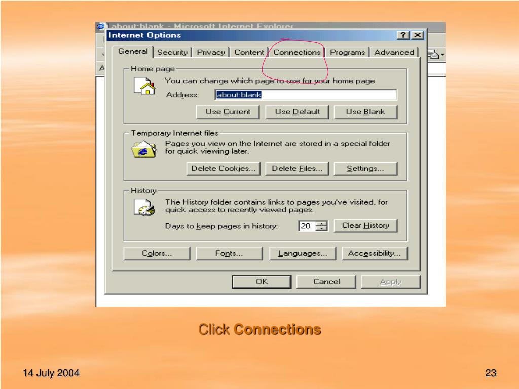Image resolution: width=519 pixels, height=389 pixels.
Task: Open the Security tab
Action: click(x=172, y=52)
